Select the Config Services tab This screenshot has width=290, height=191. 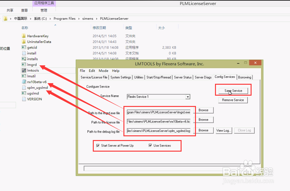[225, 77]
